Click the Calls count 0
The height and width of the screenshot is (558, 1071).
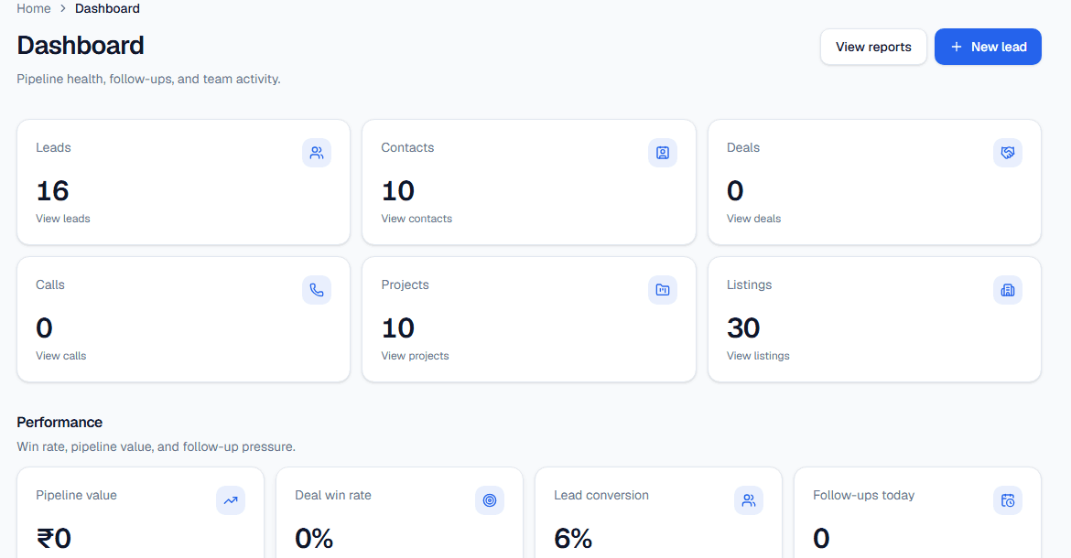(45, 328)
